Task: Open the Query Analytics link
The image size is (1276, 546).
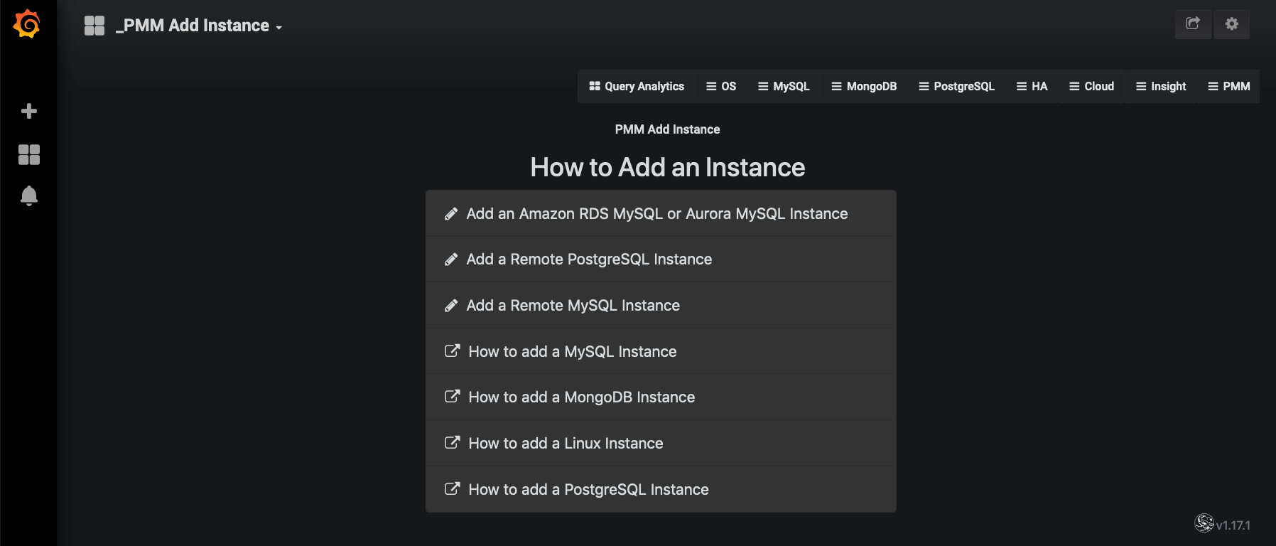Action: [x=637, y=86]
